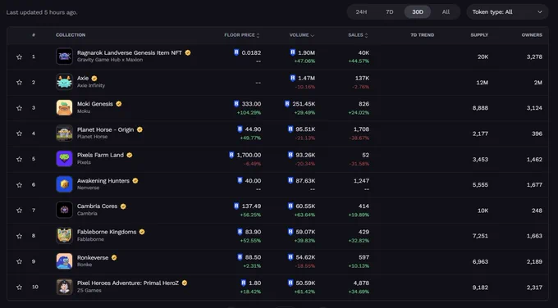Sort table by Sales column
This screenshot has height=308, width=558.
(x=358, y=35)
